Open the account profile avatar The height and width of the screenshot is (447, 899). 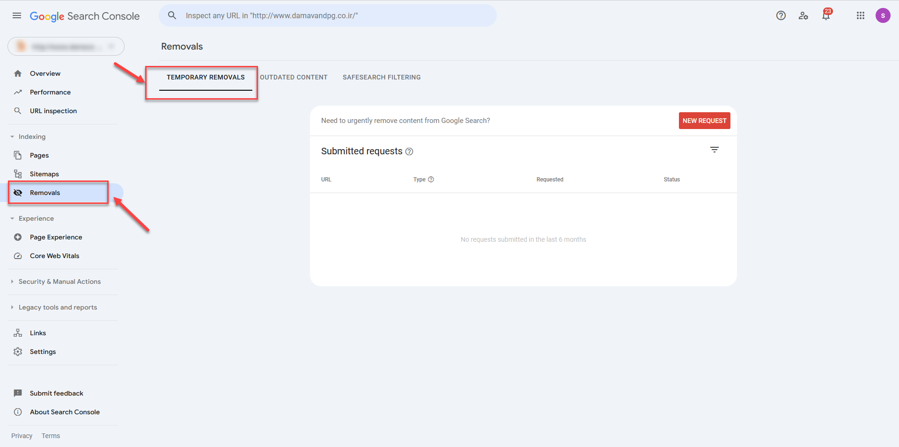click(x=883, y=15)
